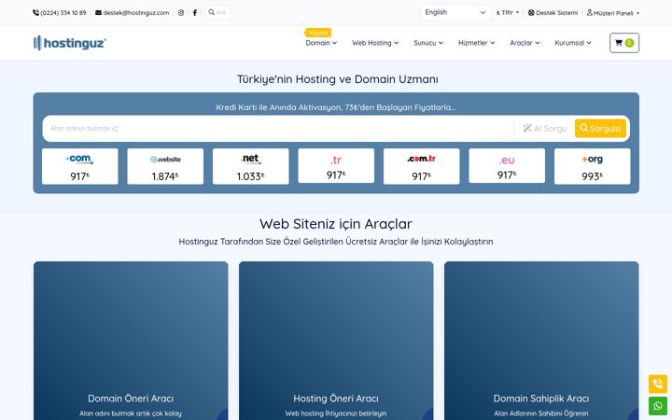This screenshot has height=420, width=672.
Task: Expand the Domain menu
Action: pos(321,43)
